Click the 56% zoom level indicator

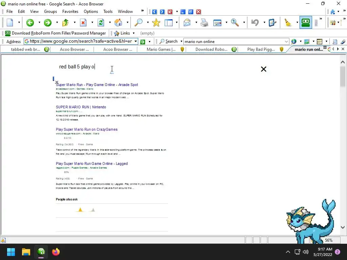point(329,240)
